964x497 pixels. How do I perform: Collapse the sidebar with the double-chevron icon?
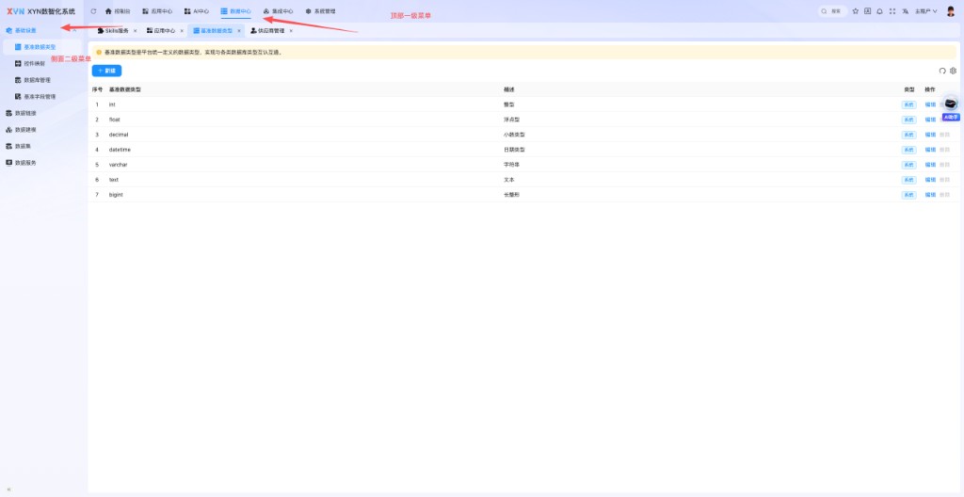coord(8,489)
